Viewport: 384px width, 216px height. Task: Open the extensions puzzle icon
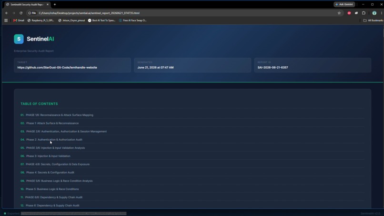pyautogui.click(x=364, y=13)
